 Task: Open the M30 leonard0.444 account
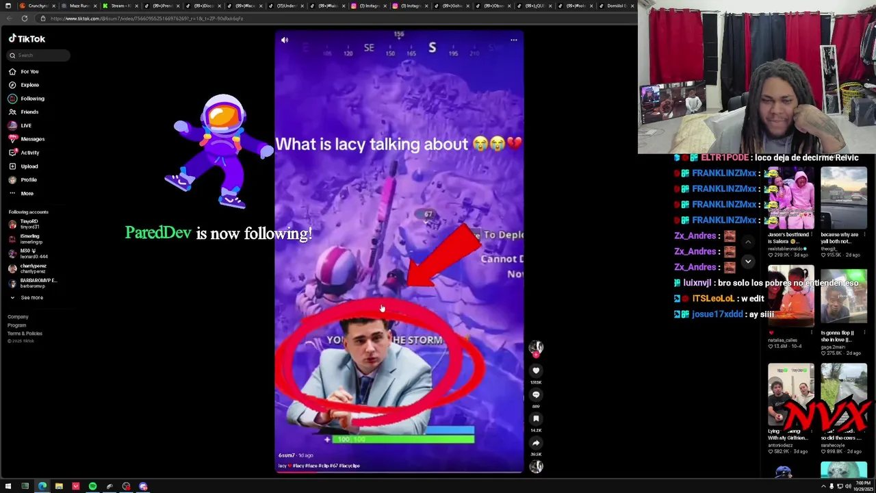27,253
